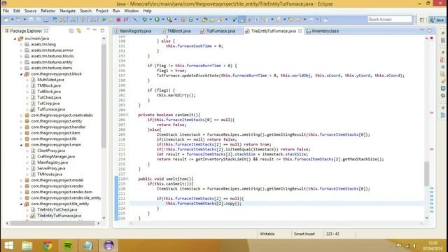Image resolution: width=448 pixels, height=252 pixels.
Task: Collapse All in Package Explorer
Action: coord(71,31)
